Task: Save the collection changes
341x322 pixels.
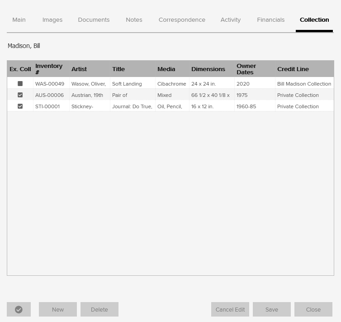Action: coord(272,309)
